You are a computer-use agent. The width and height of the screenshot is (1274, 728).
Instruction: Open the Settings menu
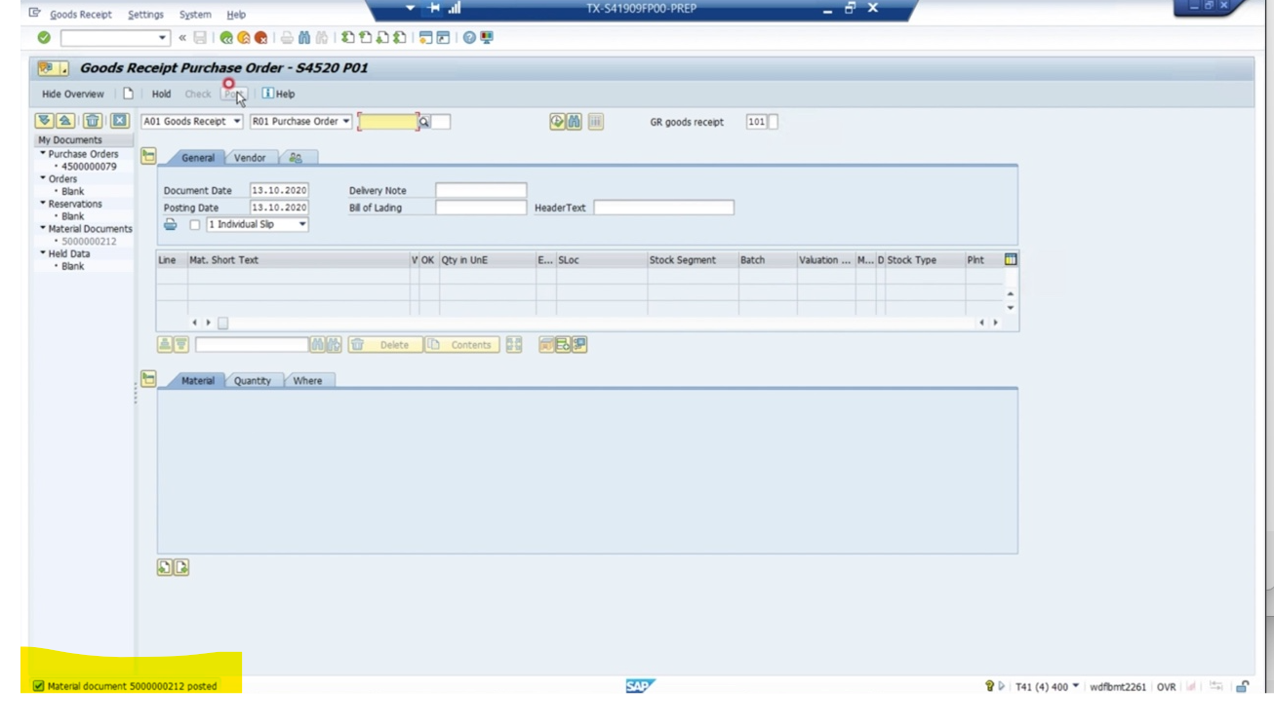[x=145, y=15]
